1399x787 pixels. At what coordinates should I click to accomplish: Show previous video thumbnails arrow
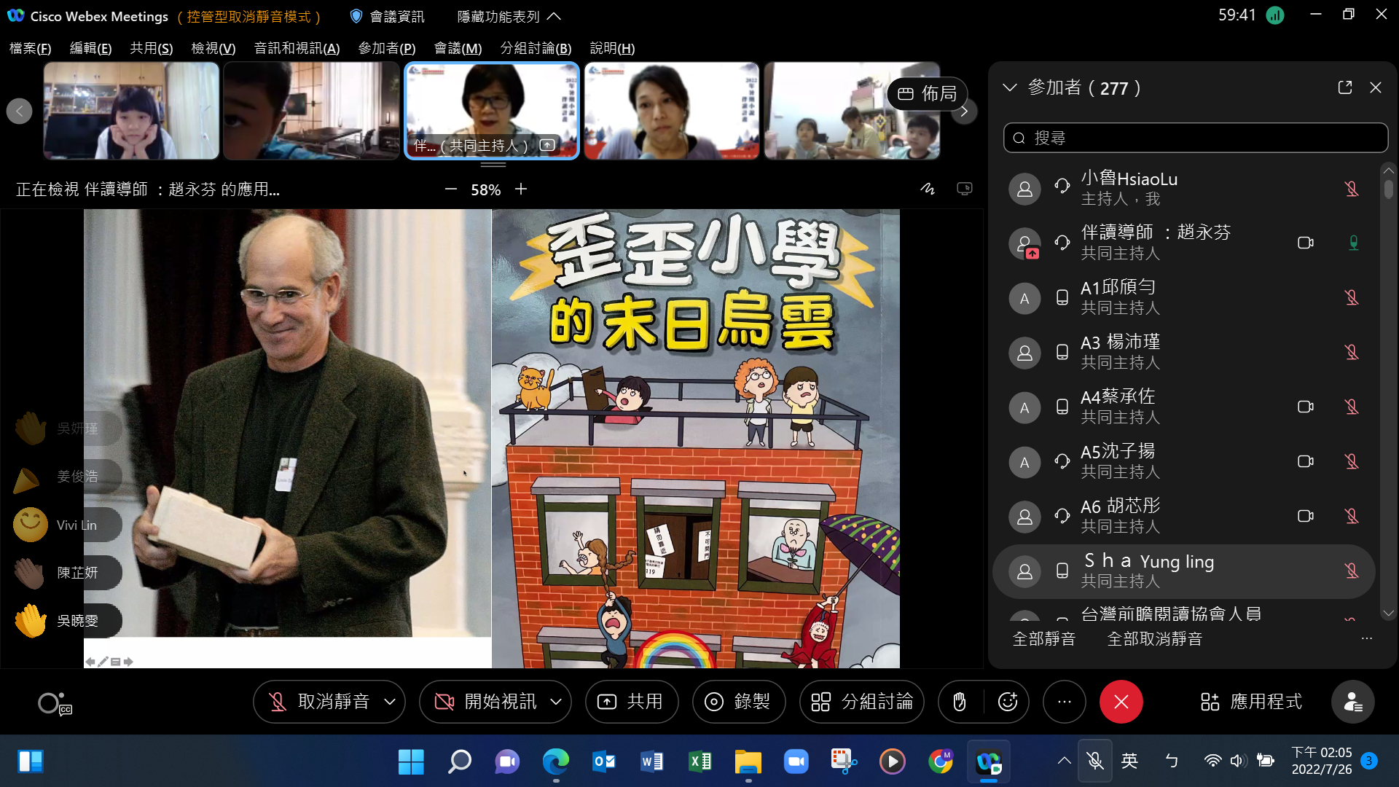(x=19, y=111)
